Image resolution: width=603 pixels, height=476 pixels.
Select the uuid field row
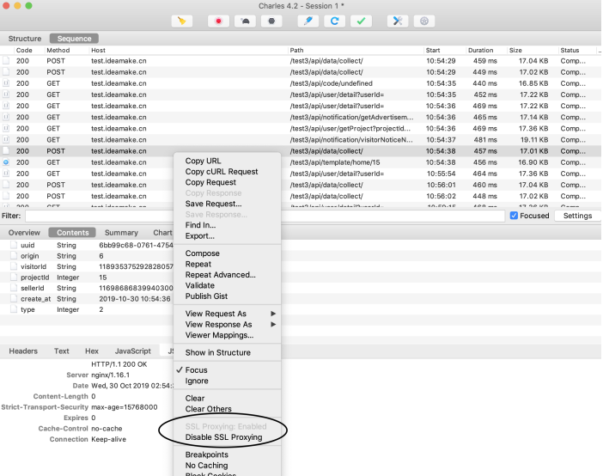click(87, 245)
